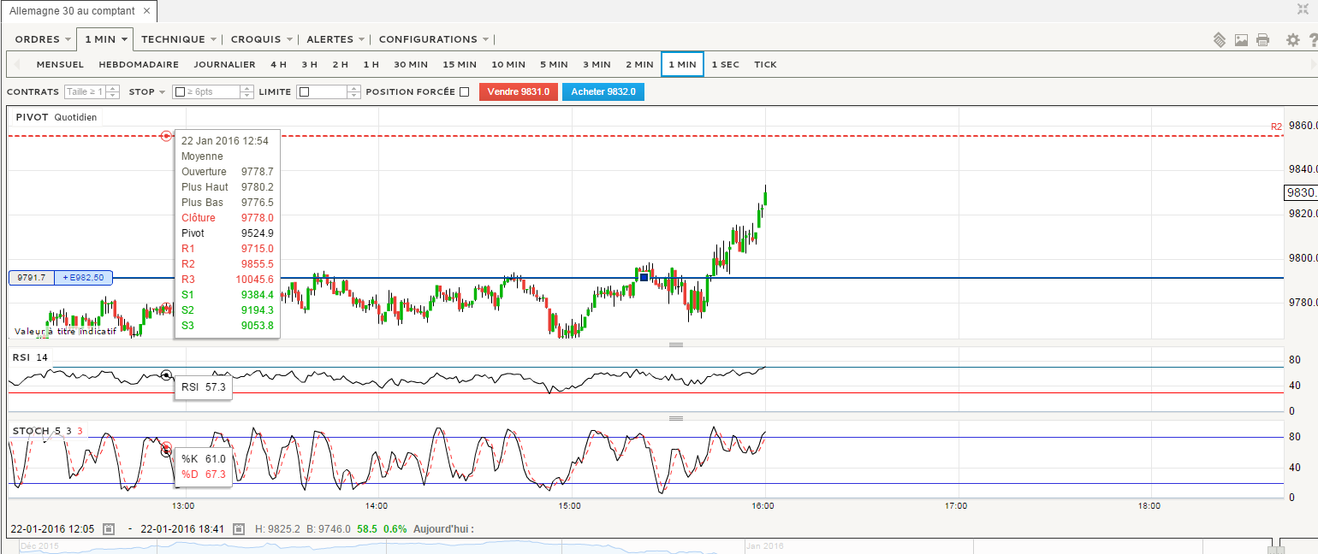Viewport: 1318px width, 554px height.
Task: Select the 2 MIN timeframe
Action: tap(639, 64)
